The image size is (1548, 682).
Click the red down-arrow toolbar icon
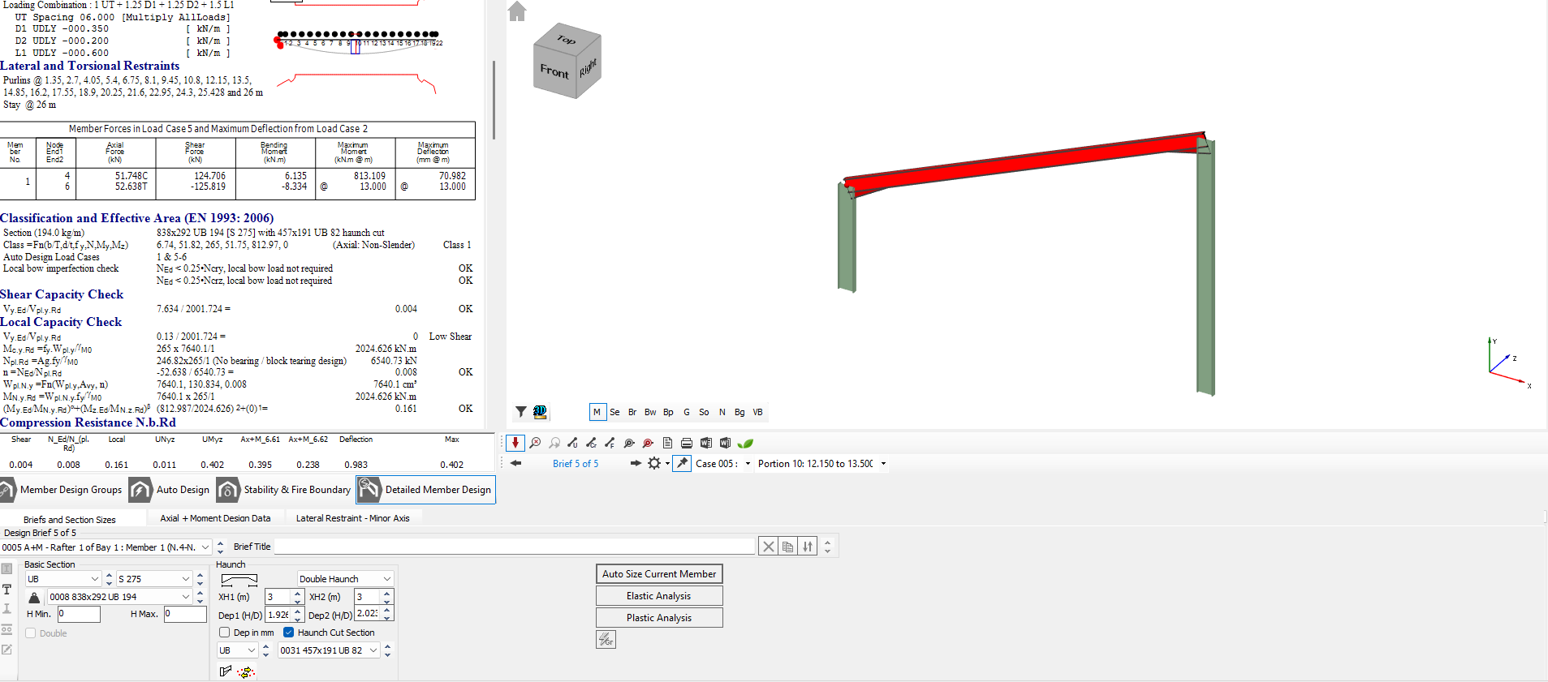[x=515, y=443]
